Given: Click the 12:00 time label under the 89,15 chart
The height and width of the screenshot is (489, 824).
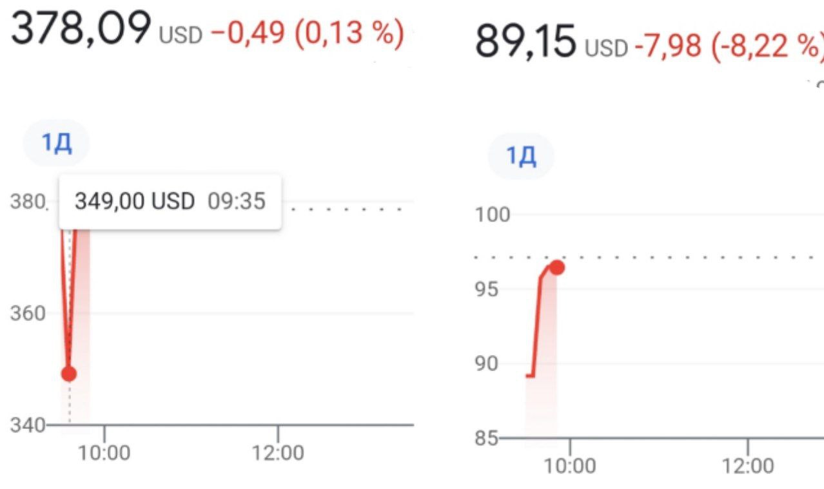Looking at the screenshot, I should (x=747, y=465).
